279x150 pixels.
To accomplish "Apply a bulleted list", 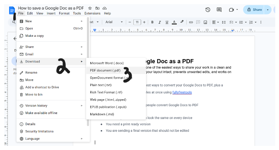I will (241, 22).
